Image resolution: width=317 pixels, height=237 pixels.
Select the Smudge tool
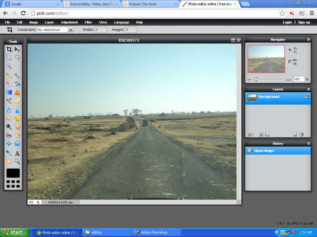(x=9, y=118)
